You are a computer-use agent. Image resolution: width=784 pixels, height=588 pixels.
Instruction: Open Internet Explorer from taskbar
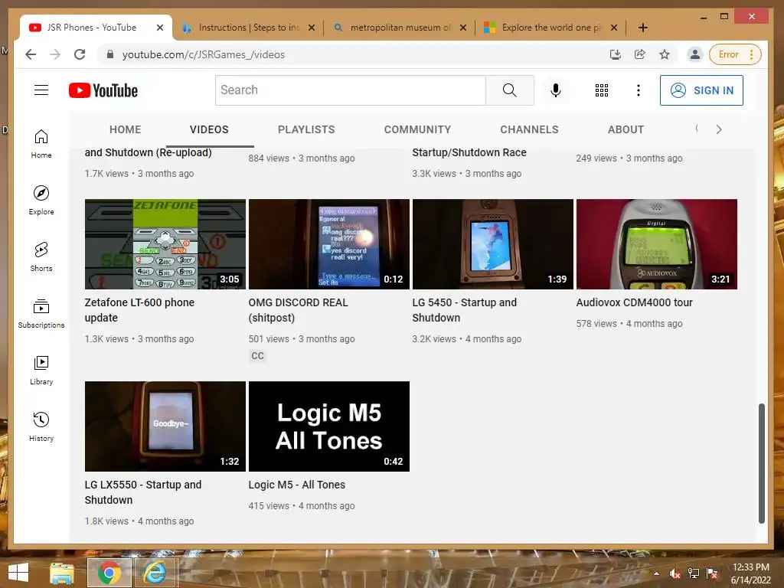click(155, 573)
